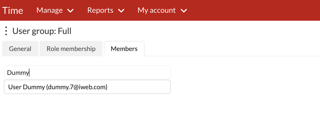Click the User group: Full heading
The height and width of the screenshot is (119, 320).
click(42, 31)
